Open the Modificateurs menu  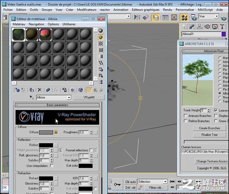[x=87, y=10]
